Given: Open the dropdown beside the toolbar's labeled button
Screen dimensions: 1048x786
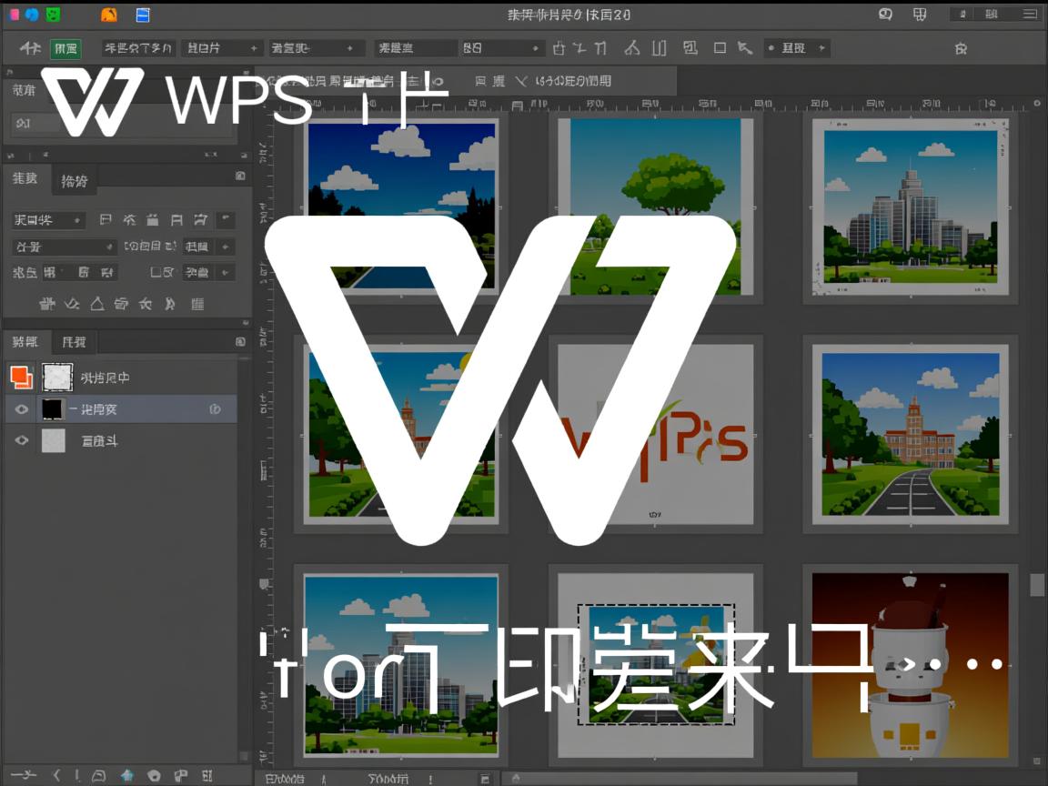Looking at the screenshot, I should [821, 47].
